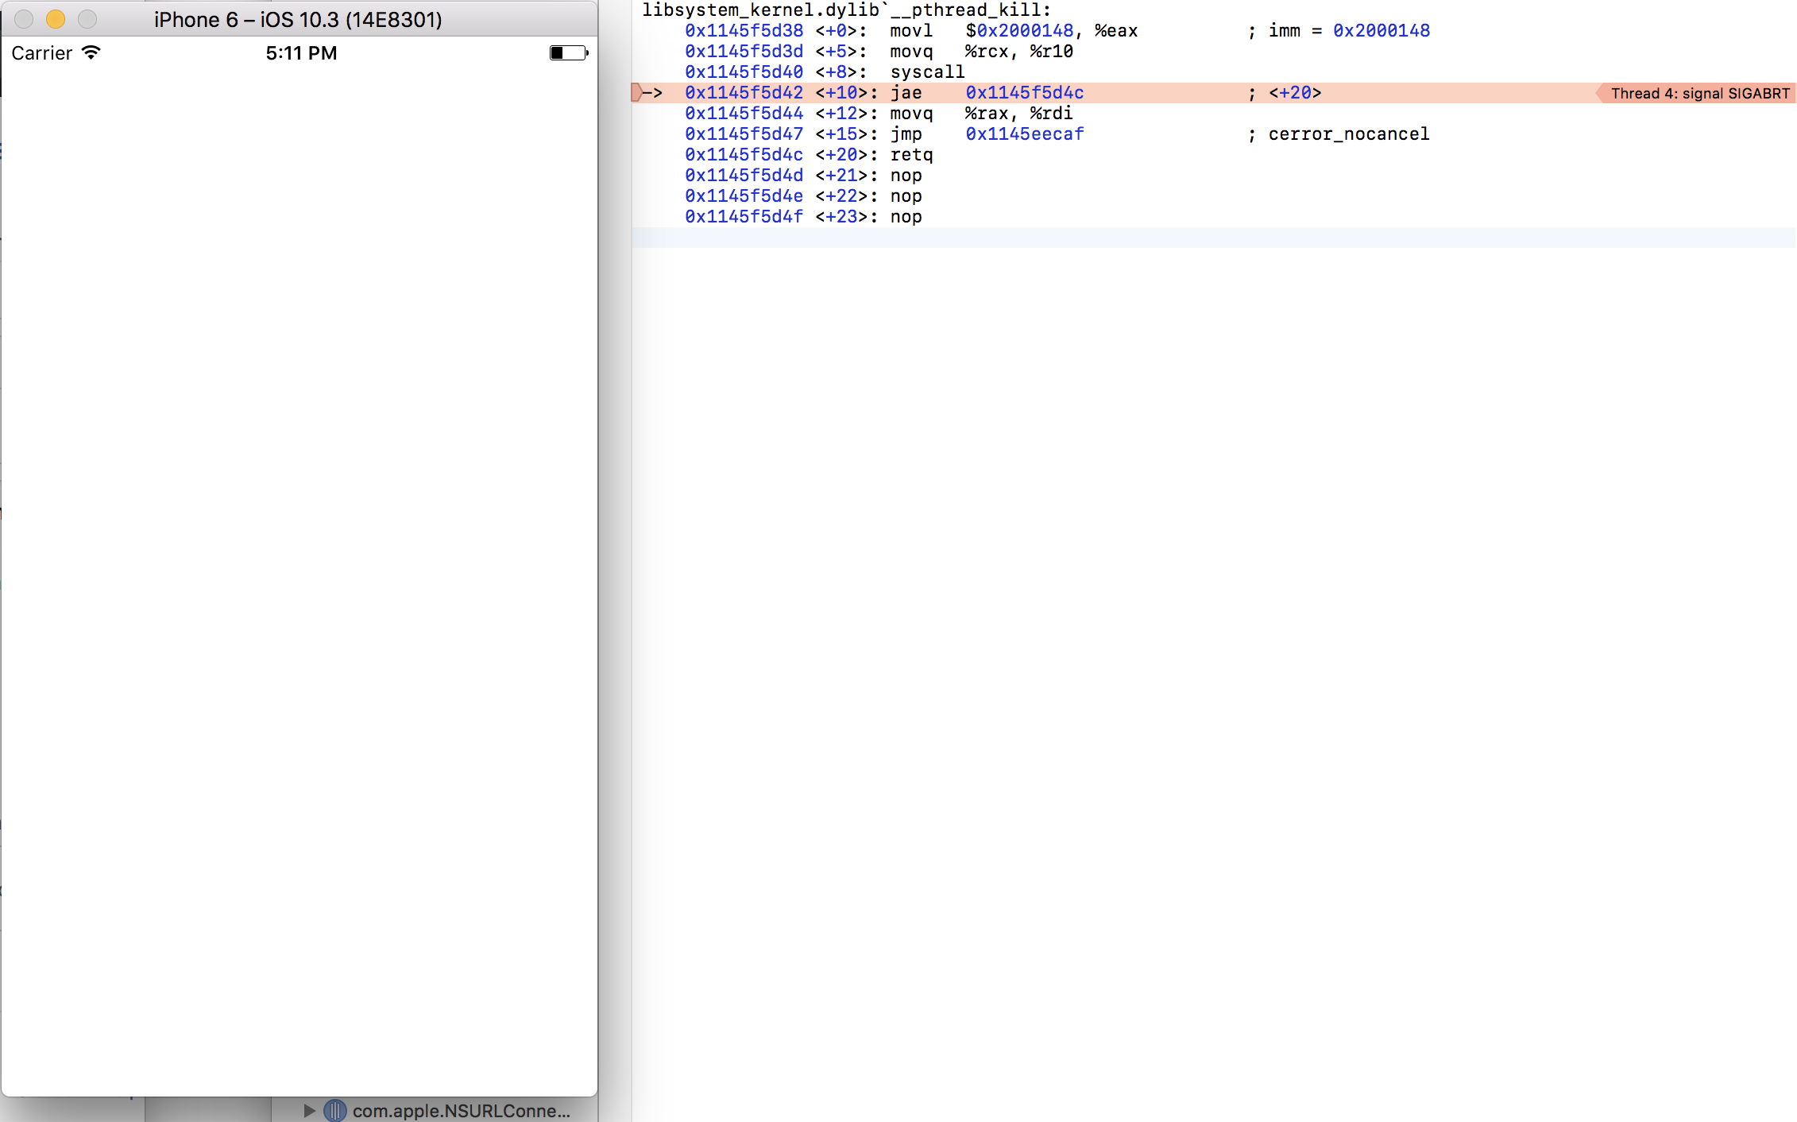The width and height of the screenshot is (1797, 1122).
Task: Expand the com.apple.NSURLConnection thread disclosure triangle
Action: coord(309,1110)
